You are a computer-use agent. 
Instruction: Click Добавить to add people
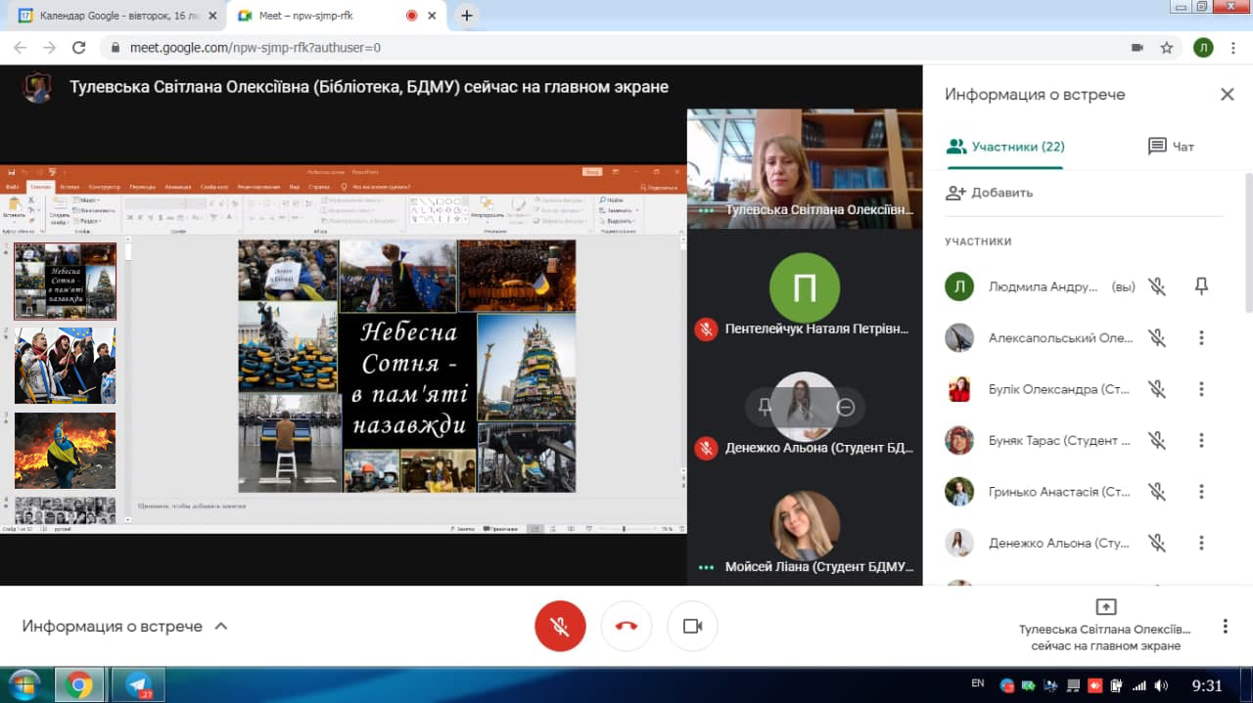(x=990, y=193)
